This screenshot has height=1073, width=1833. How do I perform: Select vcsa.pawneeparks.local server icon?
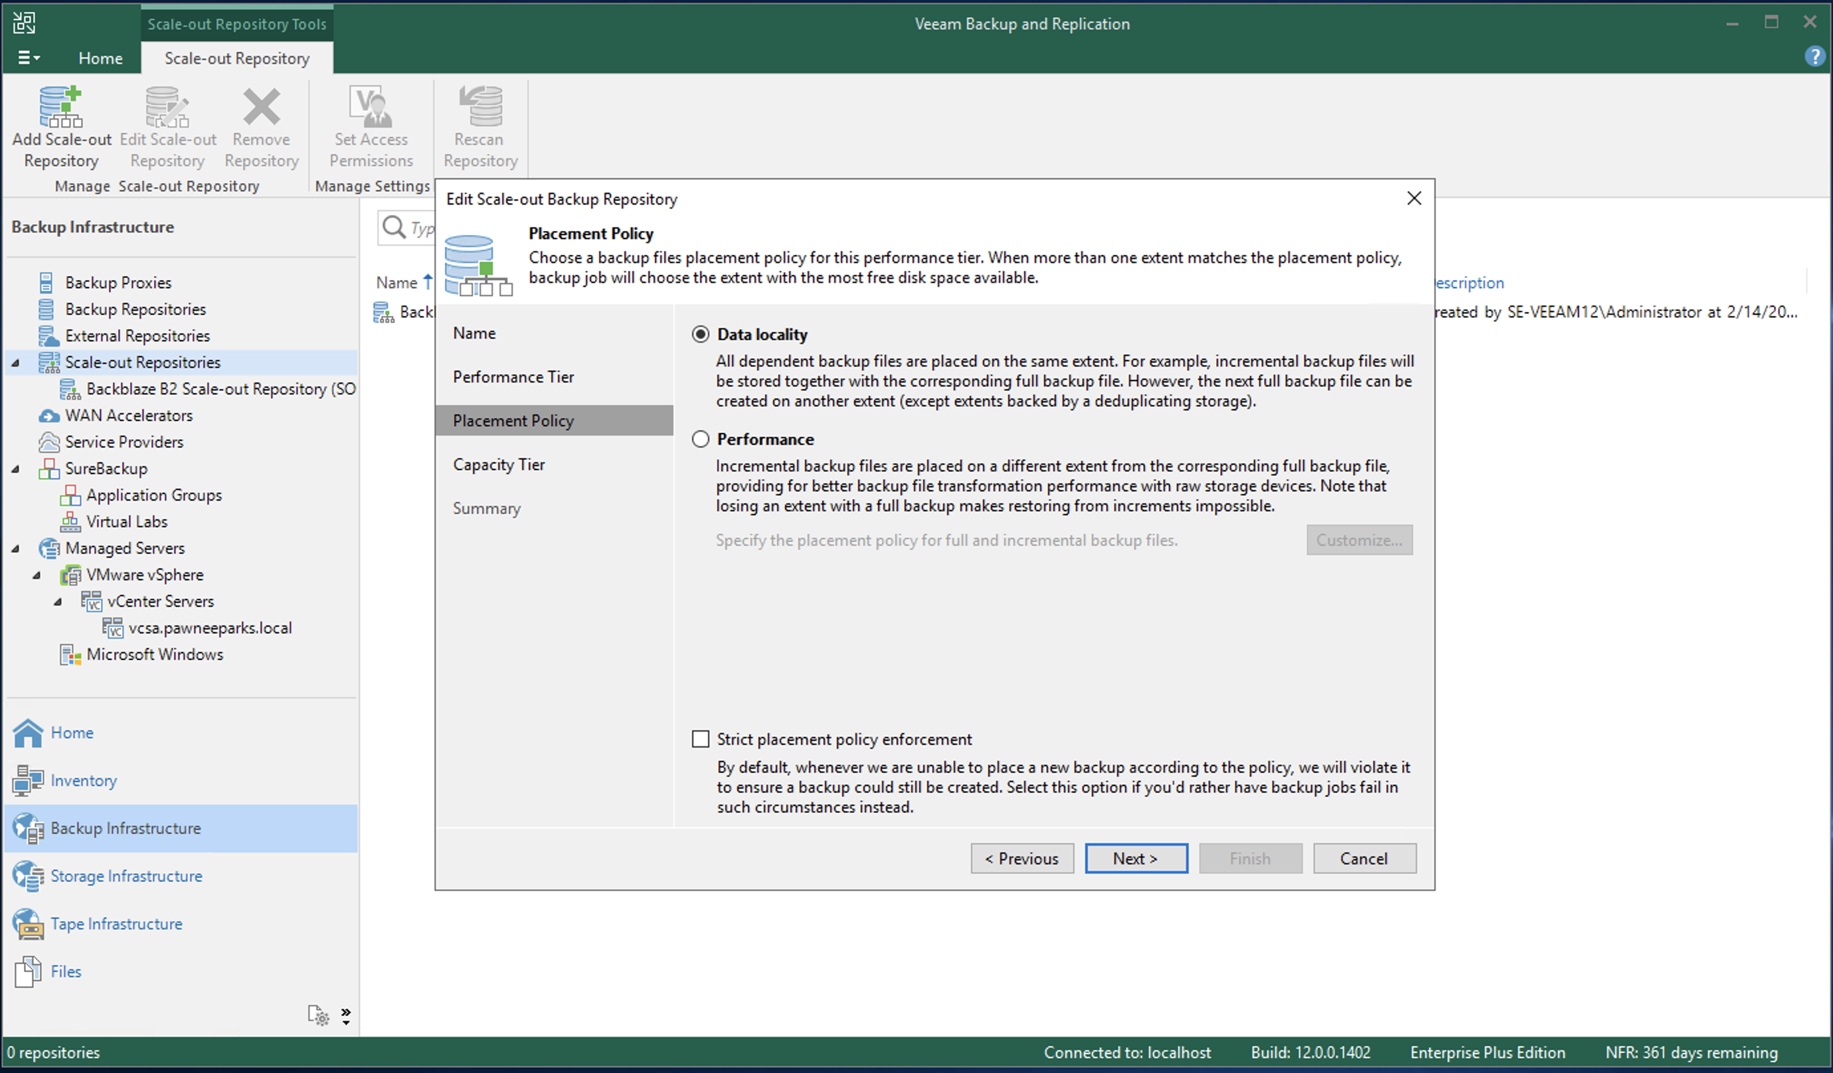(113, 627)
